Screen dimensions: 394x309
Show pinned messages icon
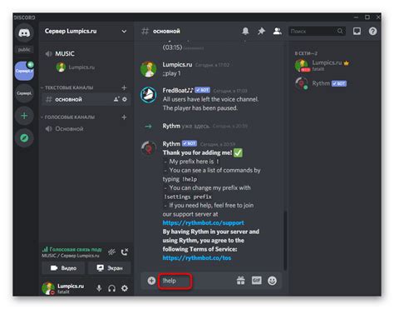tap(261, 32)
